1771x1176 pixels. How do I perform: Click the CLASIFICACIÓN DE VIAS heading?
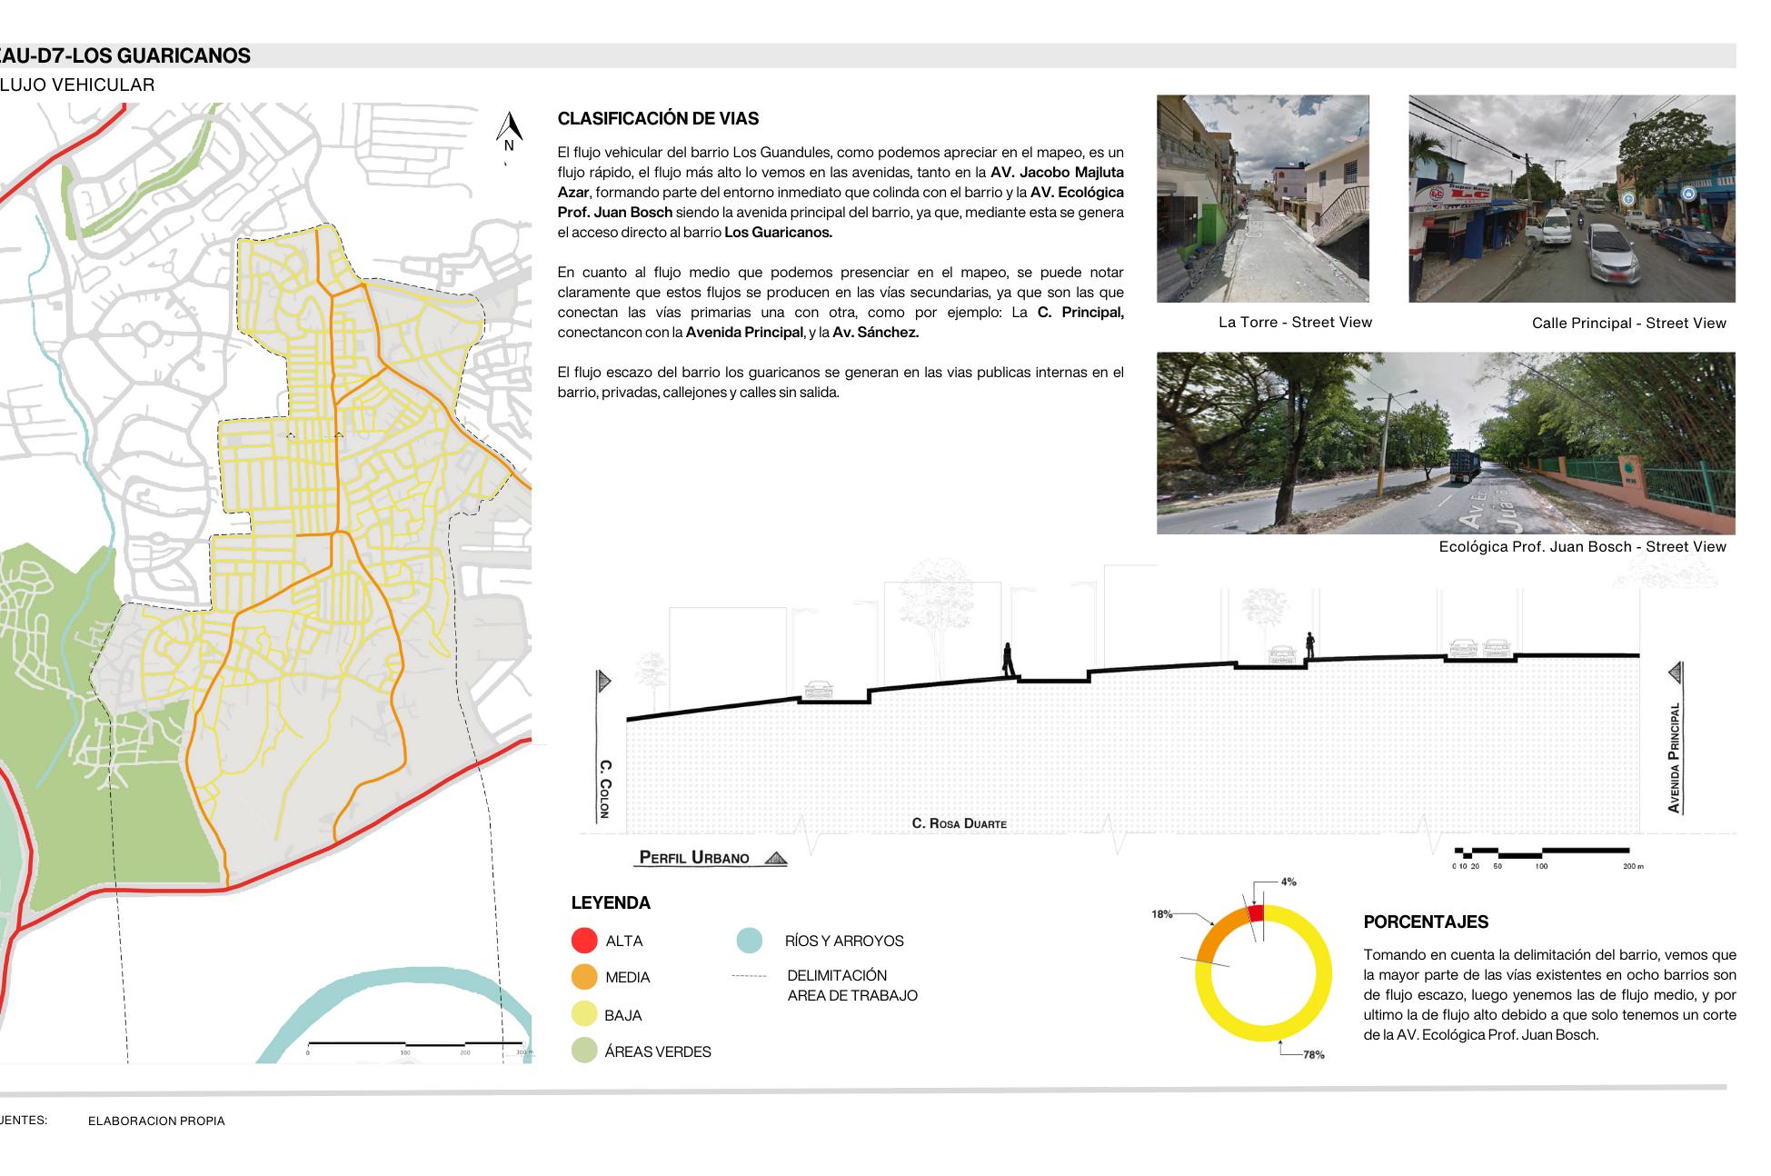[x=658, y=119]
